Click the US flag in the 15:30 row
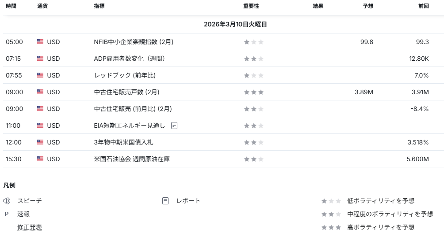 click(40, 159)
